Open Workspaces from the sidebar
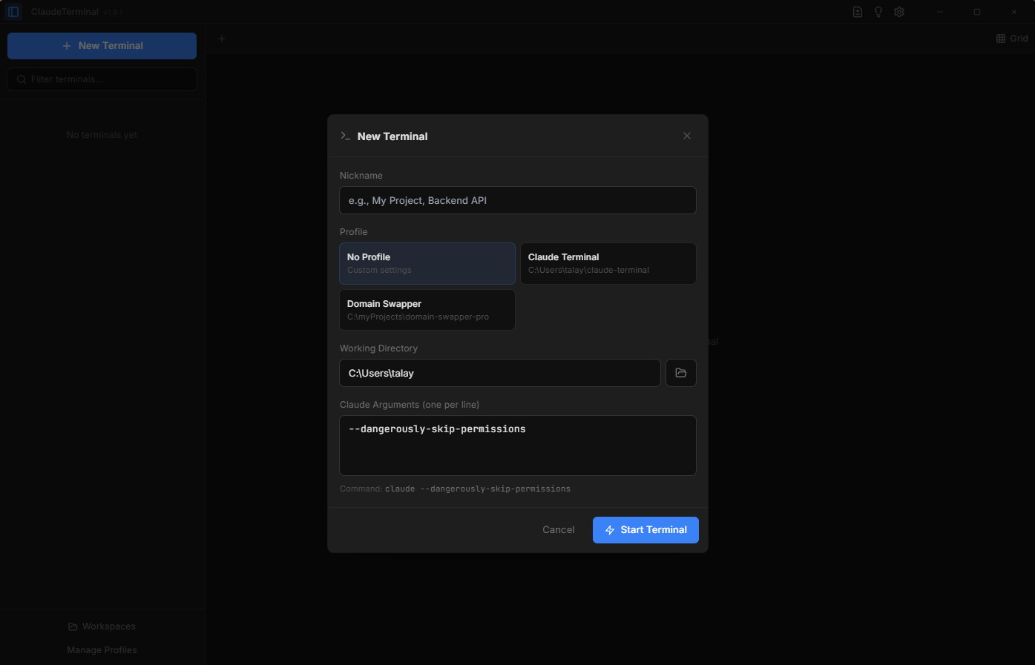This screenshot has height=665, width=1035. tap(102, 626)
